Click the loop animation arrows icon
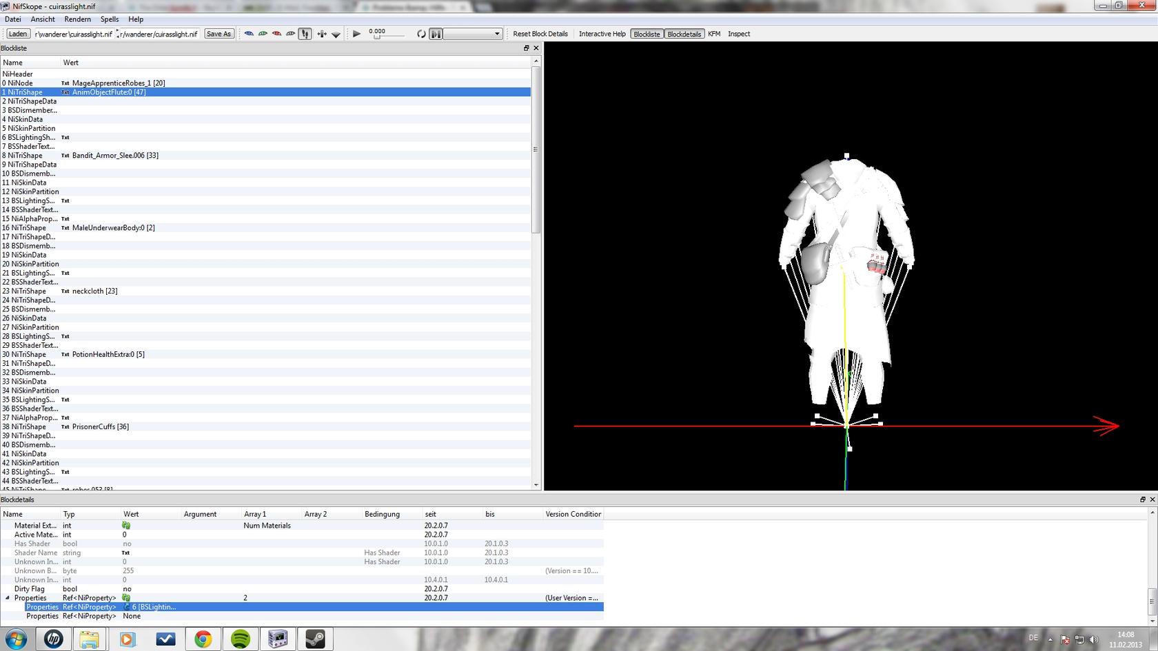1158x651 pixels. pos(421,34)
